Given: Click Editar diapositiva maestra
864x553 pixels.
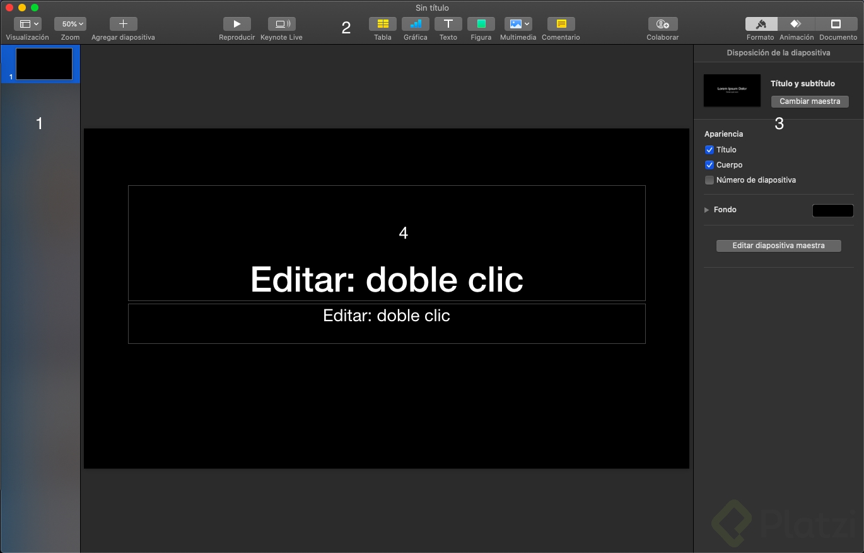Looking at the screenshot, I should 778,246.
